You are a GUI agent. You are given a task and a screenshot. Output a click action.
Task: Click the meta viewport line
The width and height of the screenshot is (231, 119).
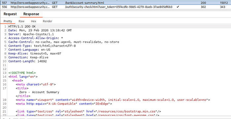tap(113, 100)
